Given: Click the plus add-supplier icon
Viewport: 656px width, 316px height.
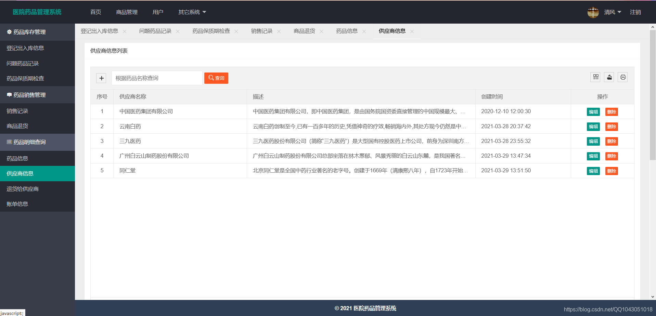Looking at the screenshot, I should 101,78.
